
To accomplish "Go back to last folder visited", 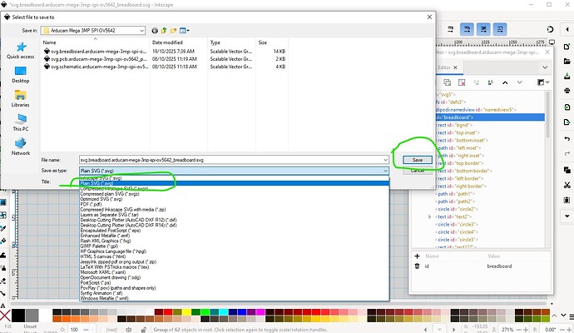I will point(155,31).
